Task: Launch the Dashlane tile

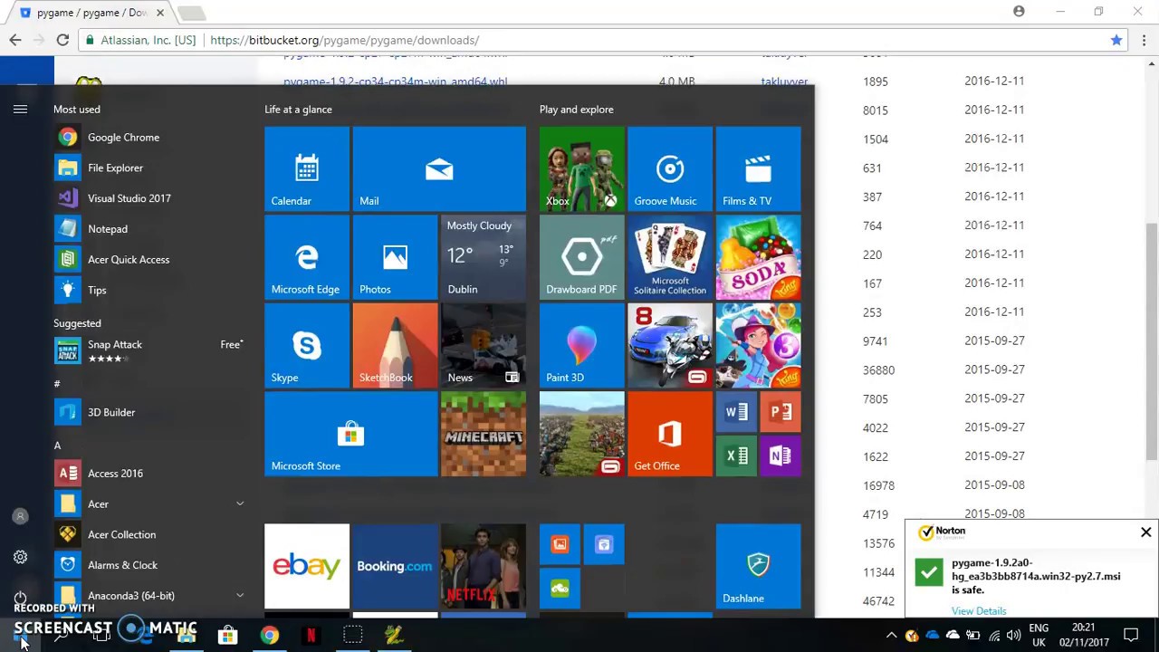Action: [758, 566]
